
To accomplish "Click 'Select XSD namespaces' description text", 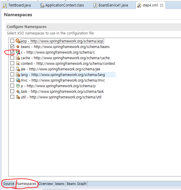I will 50,33.
